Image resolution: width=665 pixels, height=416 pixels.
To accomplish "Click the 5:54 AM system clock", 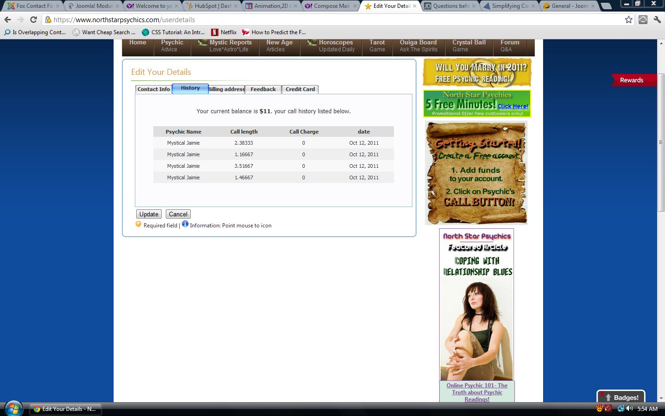I will pos(647,409).
